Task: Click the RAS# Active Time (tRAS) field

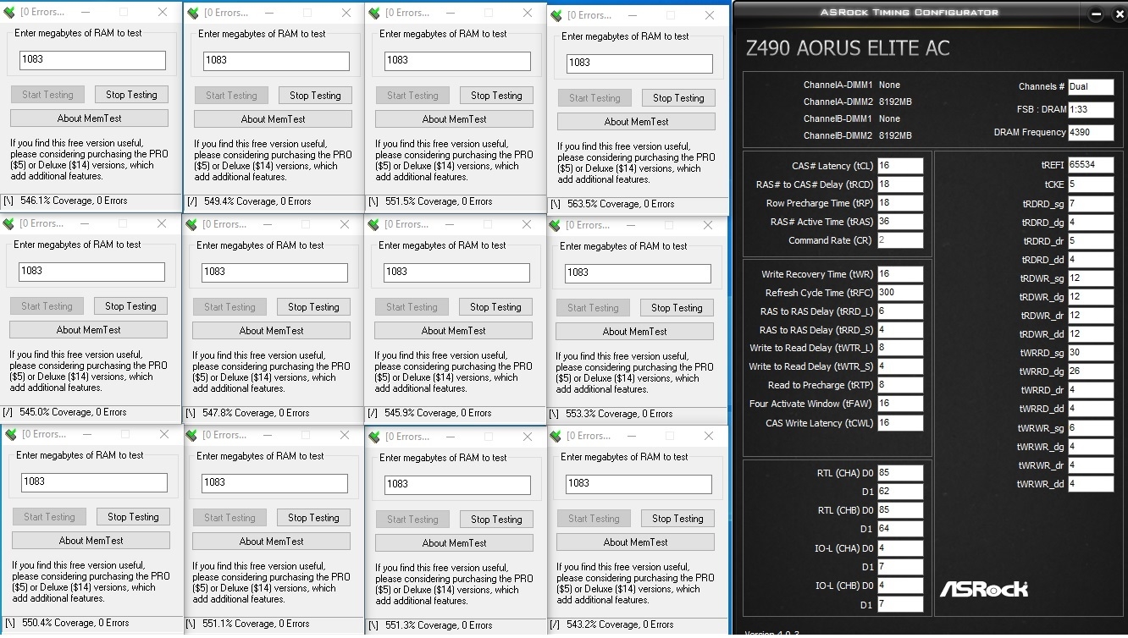Action: tap(900, 222)
